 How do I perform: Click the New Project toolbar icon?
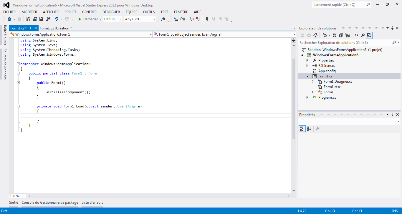click(x=28, y=19)
